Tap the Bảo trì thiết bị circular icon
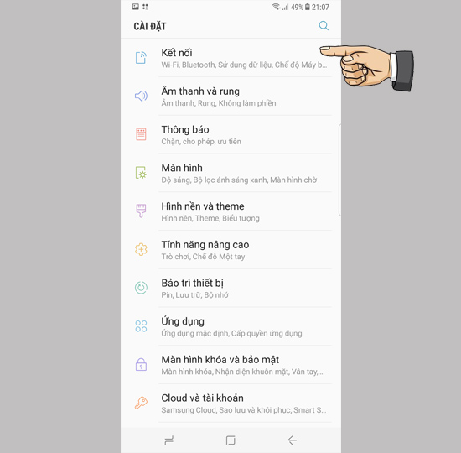The image size is (461, 453). click(141, 288)
